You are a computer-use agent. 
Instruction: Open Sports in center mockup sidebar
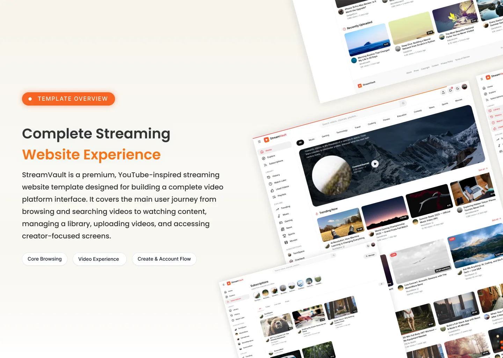point(289,235)
